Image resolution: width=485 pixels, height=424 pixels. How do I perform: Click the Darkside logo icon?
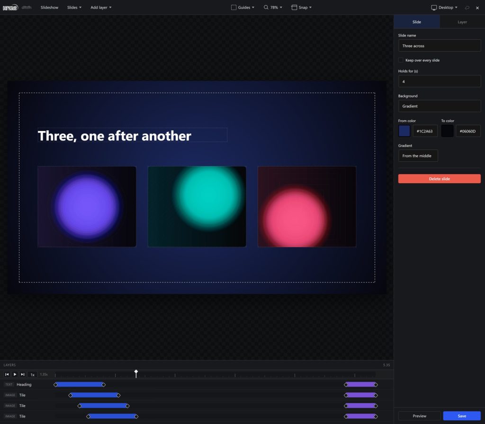[x=10, y=8]
